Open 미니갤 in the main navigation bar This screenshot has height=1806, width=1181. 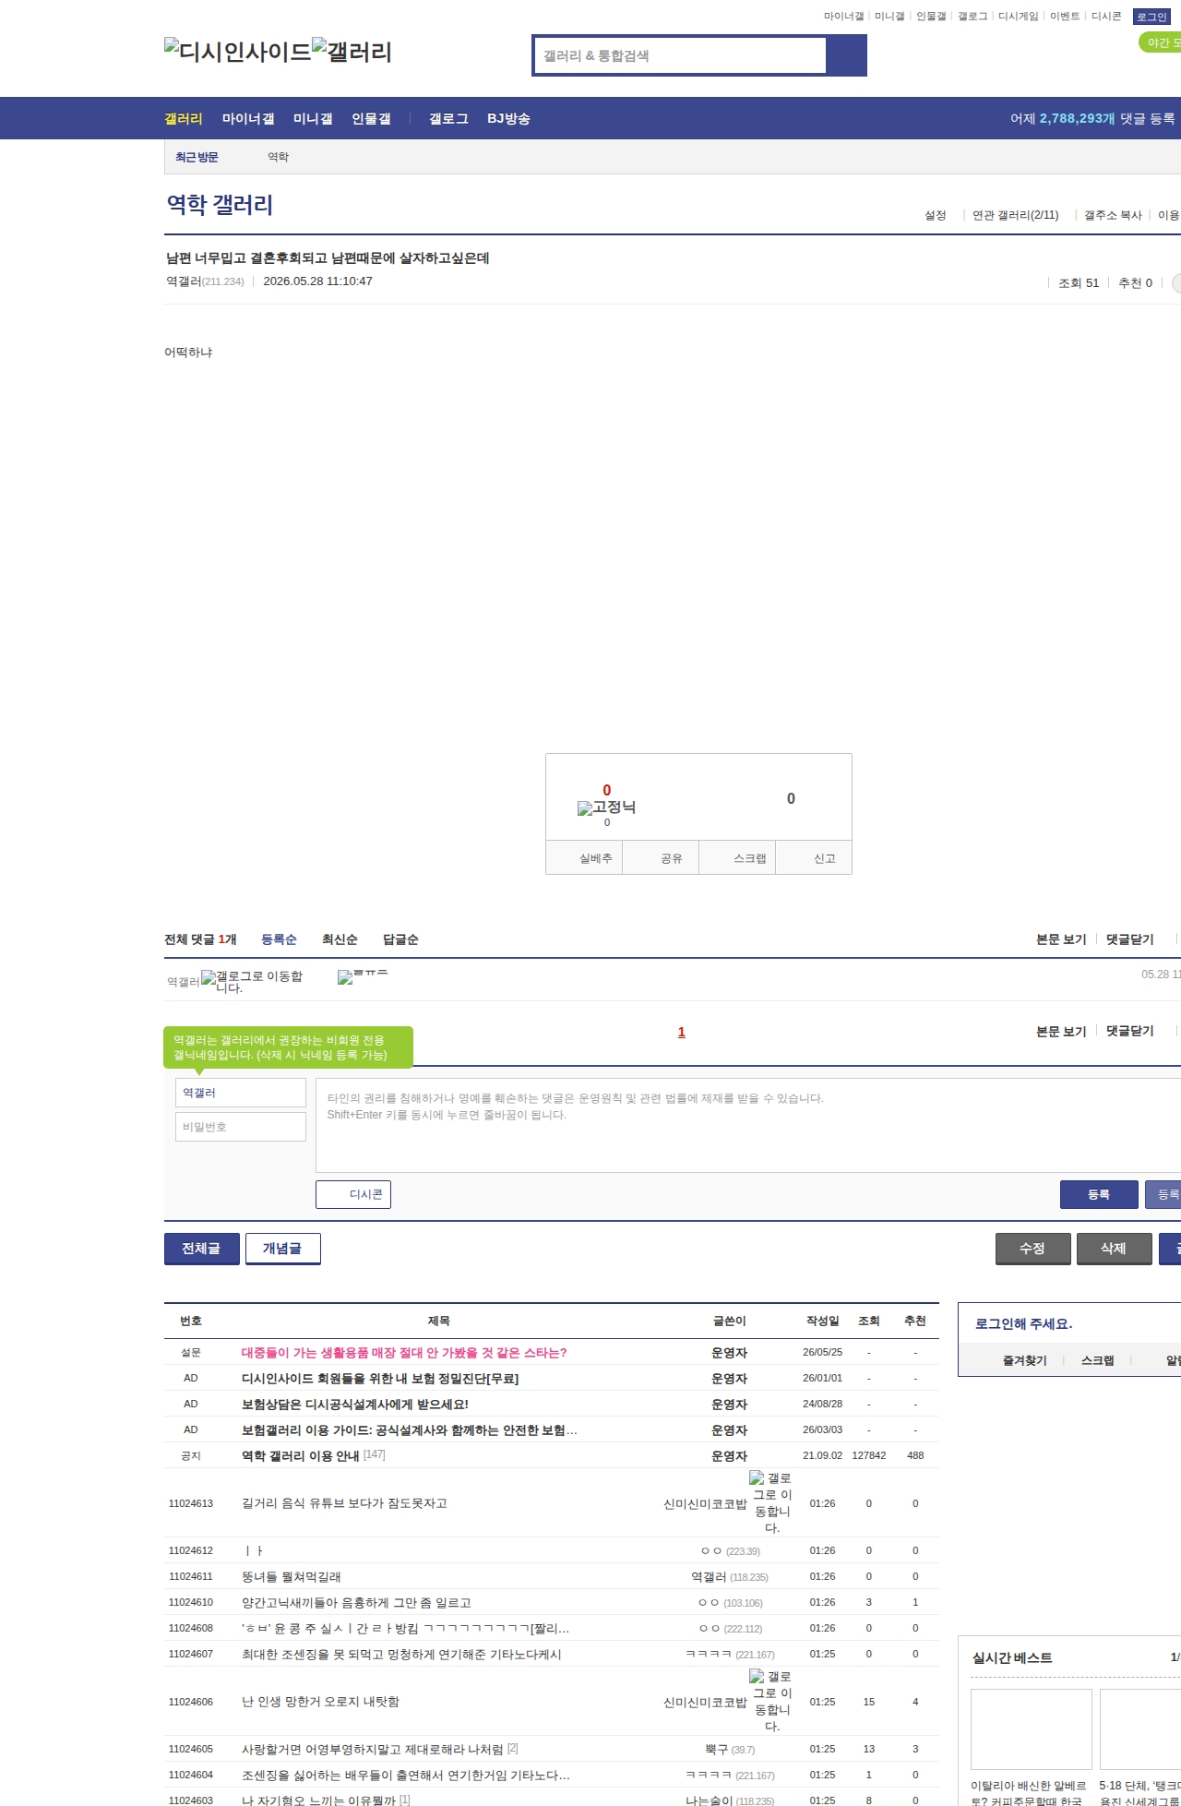pos(313,118)
